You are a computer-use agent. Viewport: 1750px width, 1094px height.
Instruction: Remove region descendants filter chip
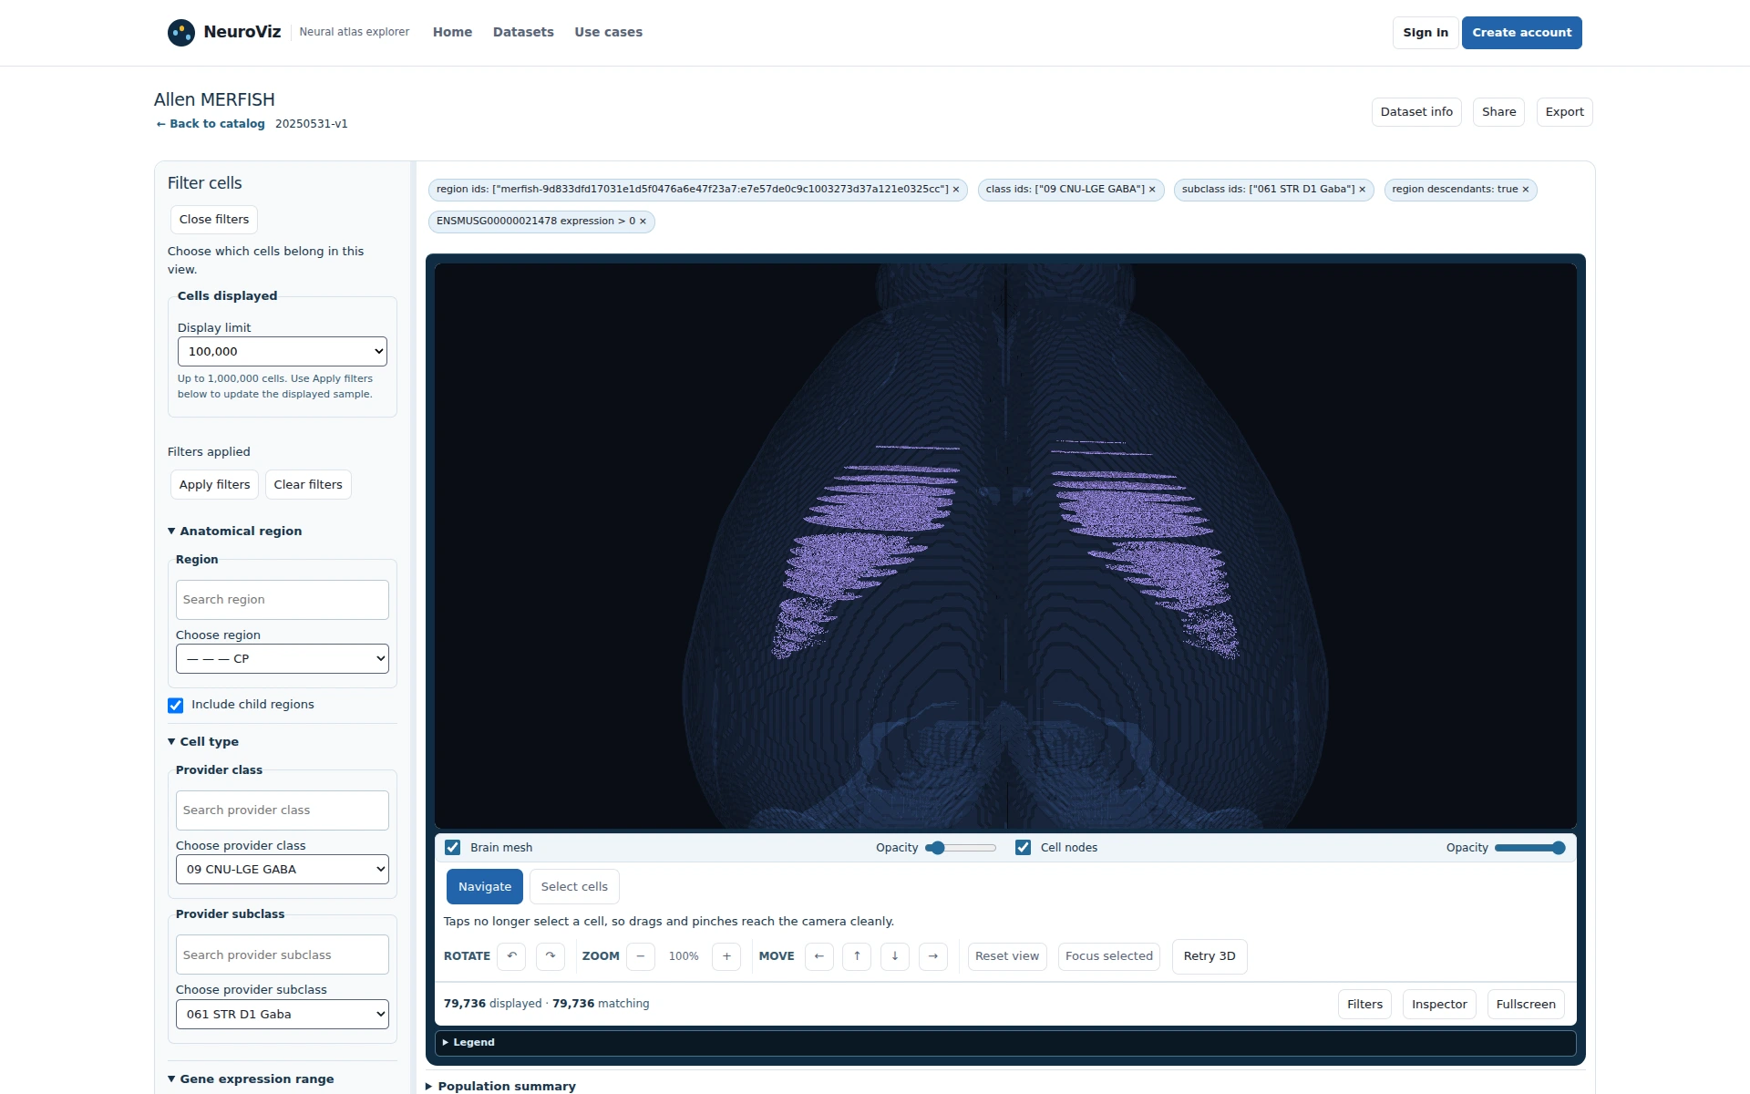pyautogui.click(x=1526, y=190)
